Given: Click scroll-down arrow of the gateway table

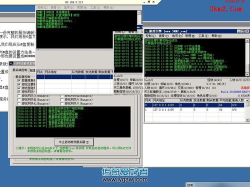Looking at the screenshot, I should coord(247,120).
